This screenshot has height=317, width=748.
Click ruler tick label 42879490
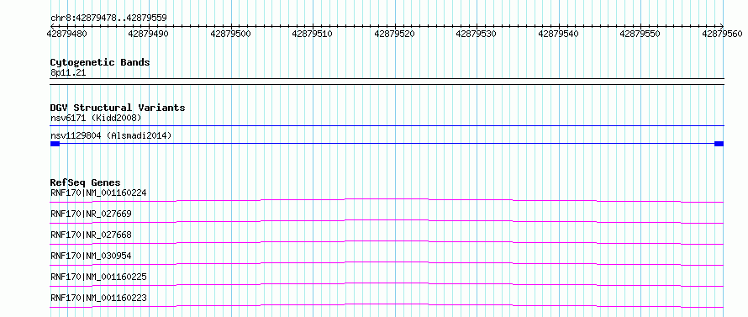(x=149, y=34)
